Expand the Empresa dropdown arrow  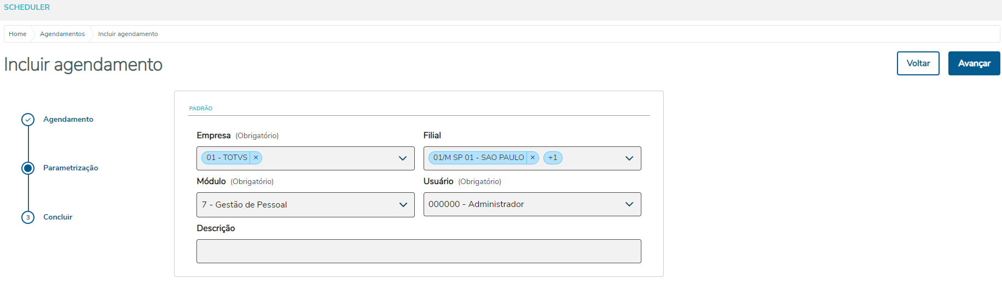[403, 158]
